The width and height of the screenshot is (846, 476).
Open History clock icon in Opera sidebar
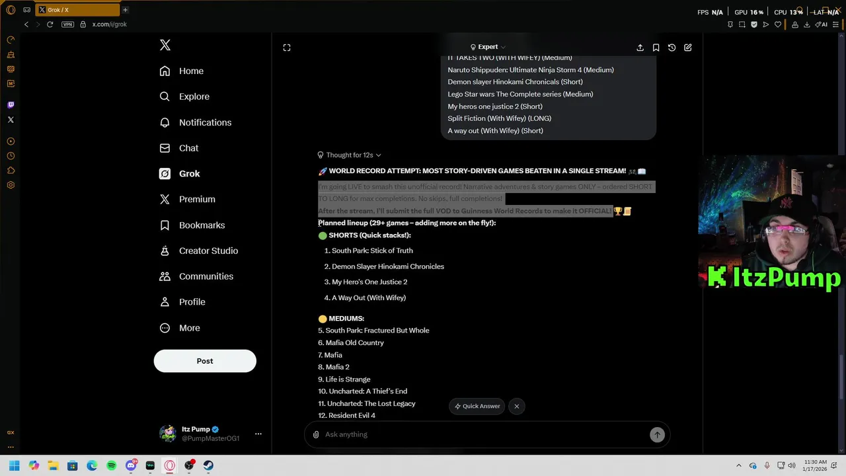click(11, 156)
